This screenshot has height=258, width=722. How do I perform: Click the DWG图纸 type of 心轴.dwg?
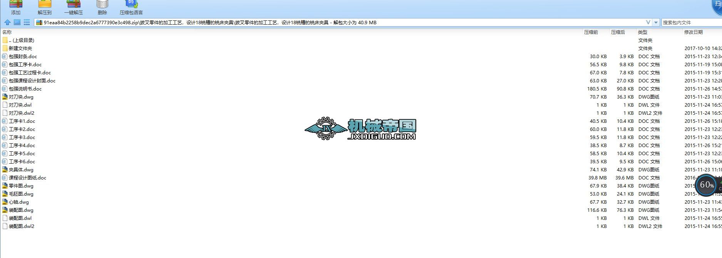pyautogui.click(x=649, y=202)
